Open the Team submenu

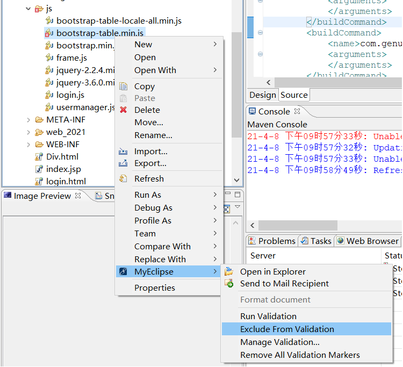pos(170,233)
